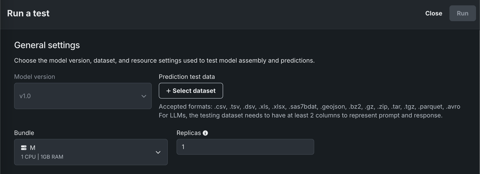
Task: Click the 1 CPU | 1GB RAM text
Action: 42,157
